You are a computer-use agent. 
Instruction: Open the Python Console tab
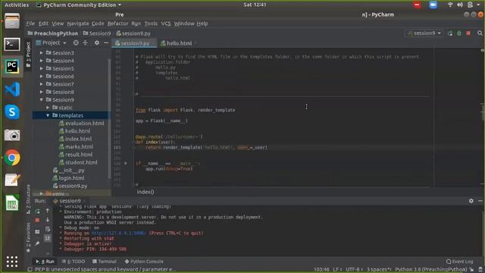tap(144, 262)
